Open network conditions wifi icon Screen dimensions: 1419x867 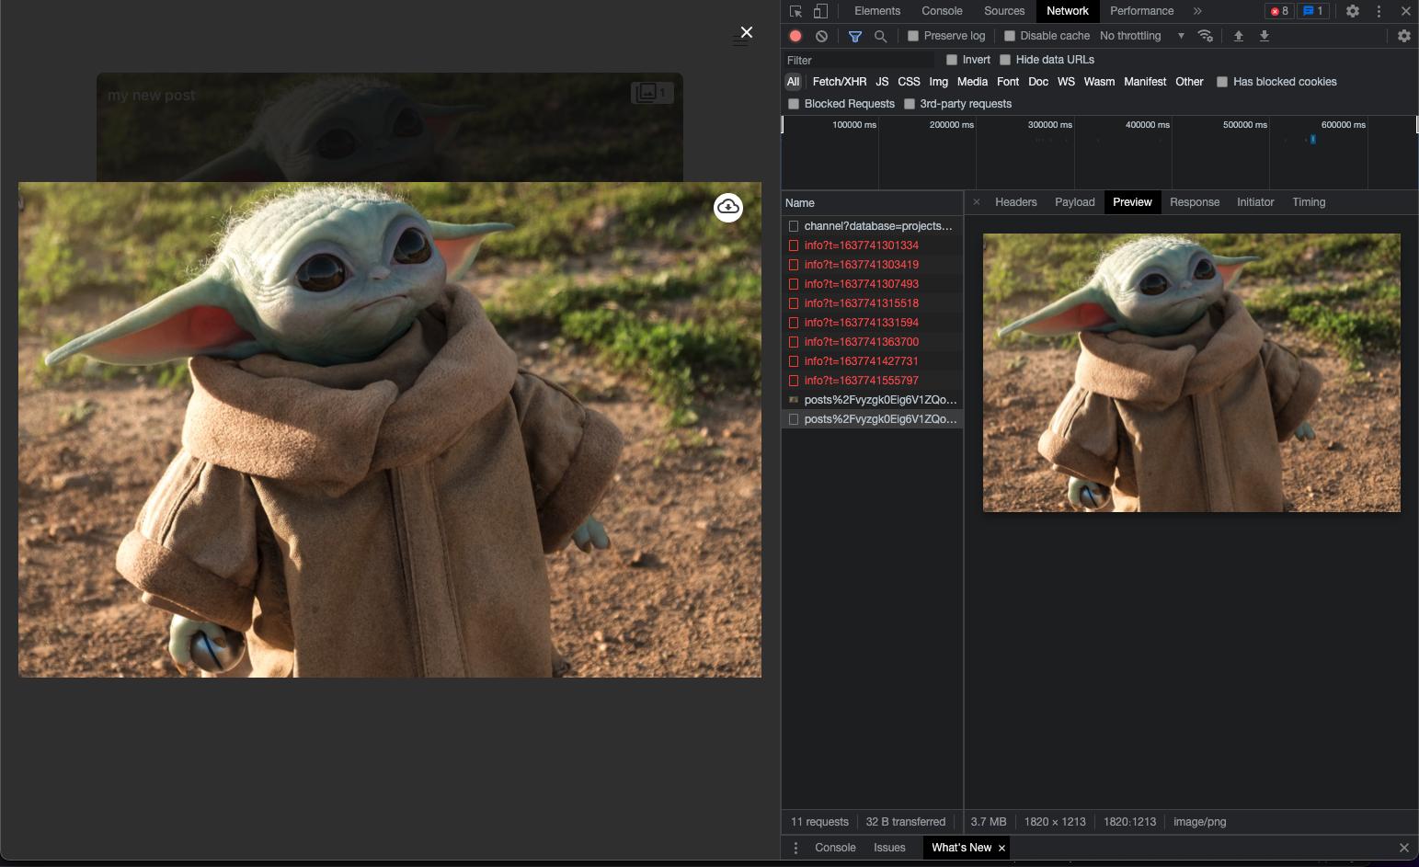click(1206, 36)
